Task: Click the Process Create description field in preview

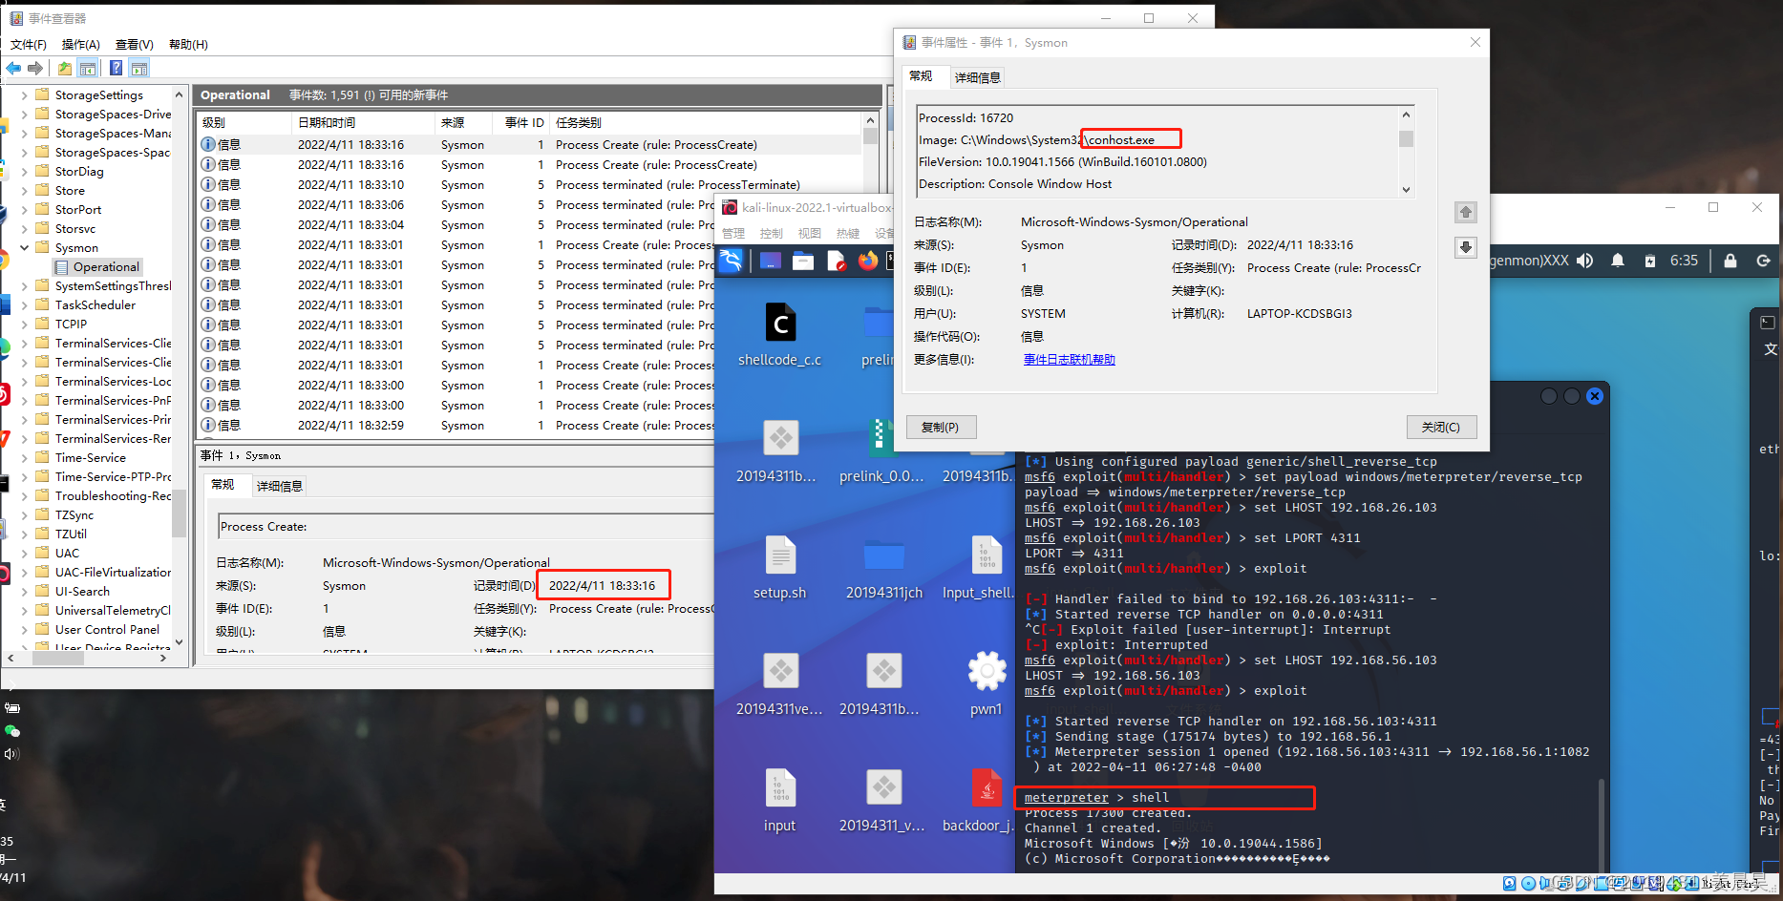Action: coord(466,526)
